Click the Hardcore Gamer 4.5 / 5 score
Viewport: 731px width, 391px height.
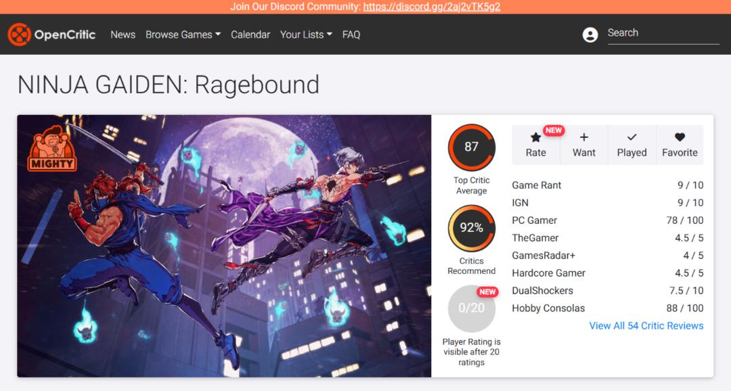(x=689, y=273)
